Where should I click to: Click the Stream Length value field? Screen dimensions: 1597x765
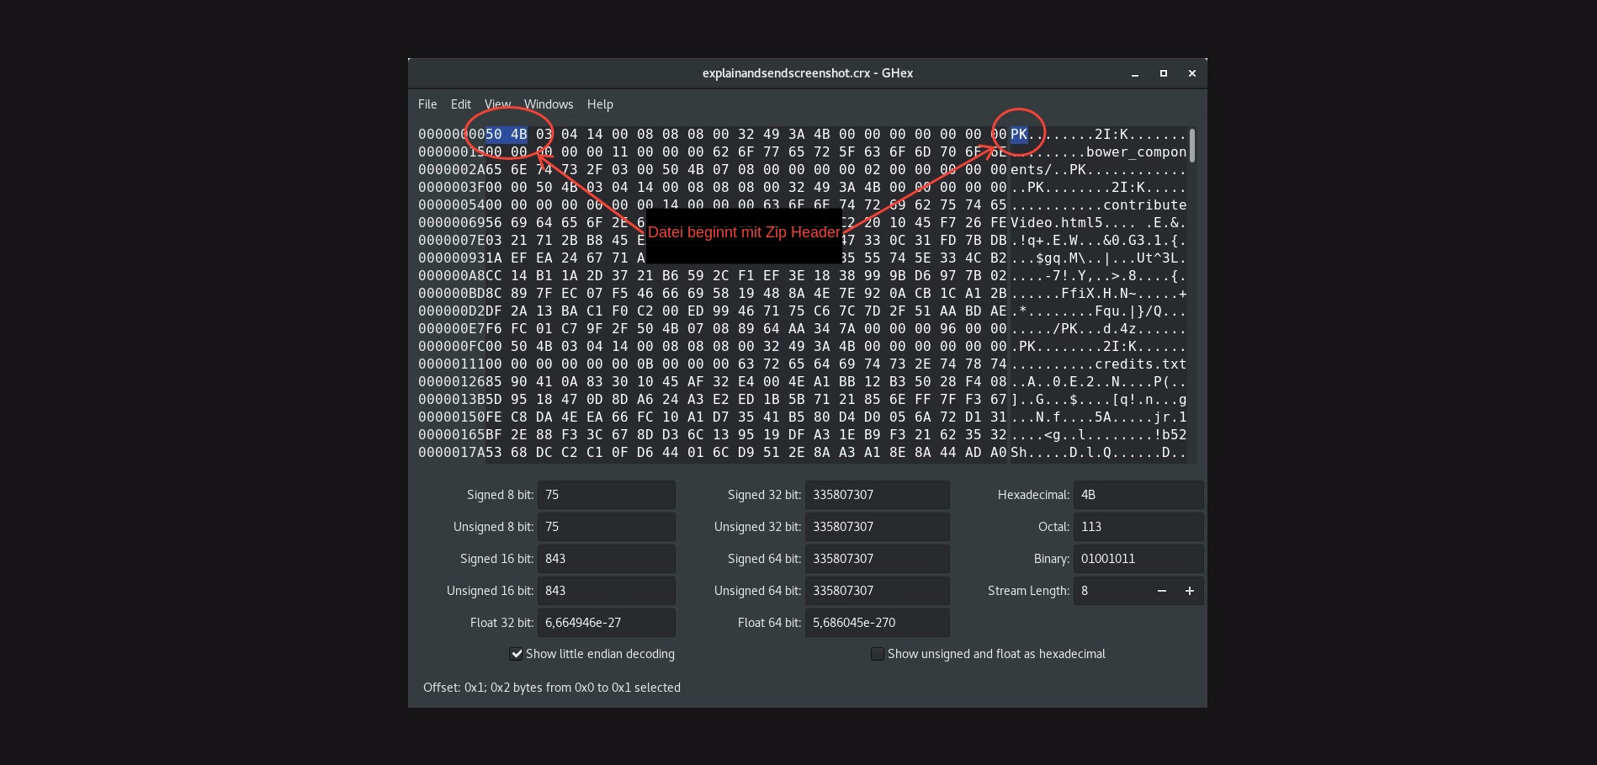[1111, 591]
